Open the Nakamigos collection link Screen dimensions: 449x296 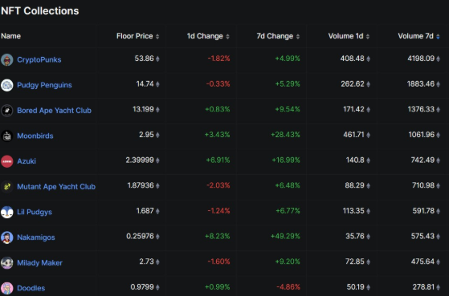36,237
